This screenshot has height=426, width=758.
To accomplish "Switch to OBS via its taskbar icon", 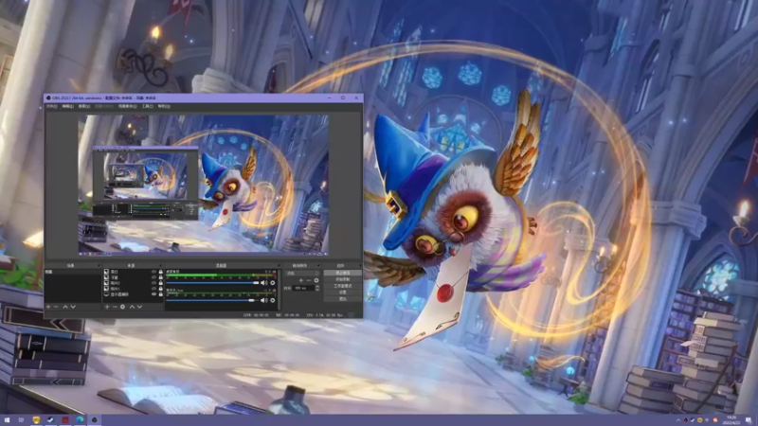I will coord(94,420).
